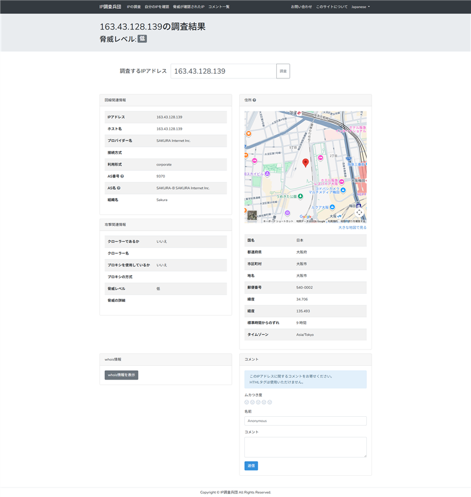Click the 送信 submit button
The width and height of the screenshot is (471, 497).
pos(251,466)
